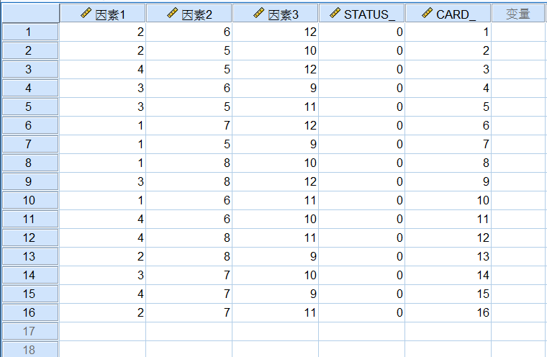The height and width of the screenshot is (357, 547).
Task: Click 因素3 cell in row 2
Action: [276, 50]
